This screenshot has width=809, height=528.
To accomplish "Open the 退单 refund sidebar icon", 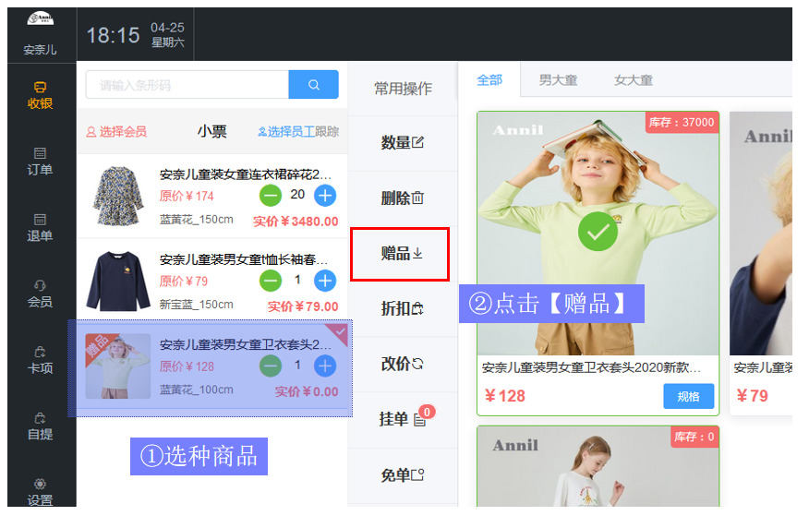I will point(40,227).
